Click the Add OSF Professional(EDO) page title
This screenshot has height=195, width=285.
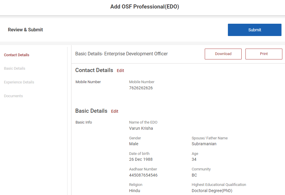pyautogui.click(x=144, y=7)
